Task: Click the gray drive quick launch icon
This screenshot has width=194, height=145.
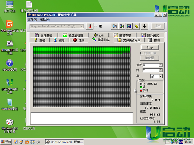Action: point(38,142)
